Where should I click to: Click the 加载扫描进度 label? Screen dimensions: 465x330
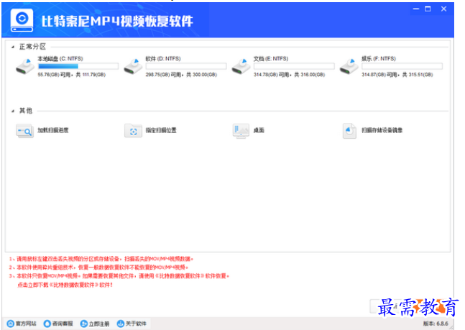pos(53,130)
